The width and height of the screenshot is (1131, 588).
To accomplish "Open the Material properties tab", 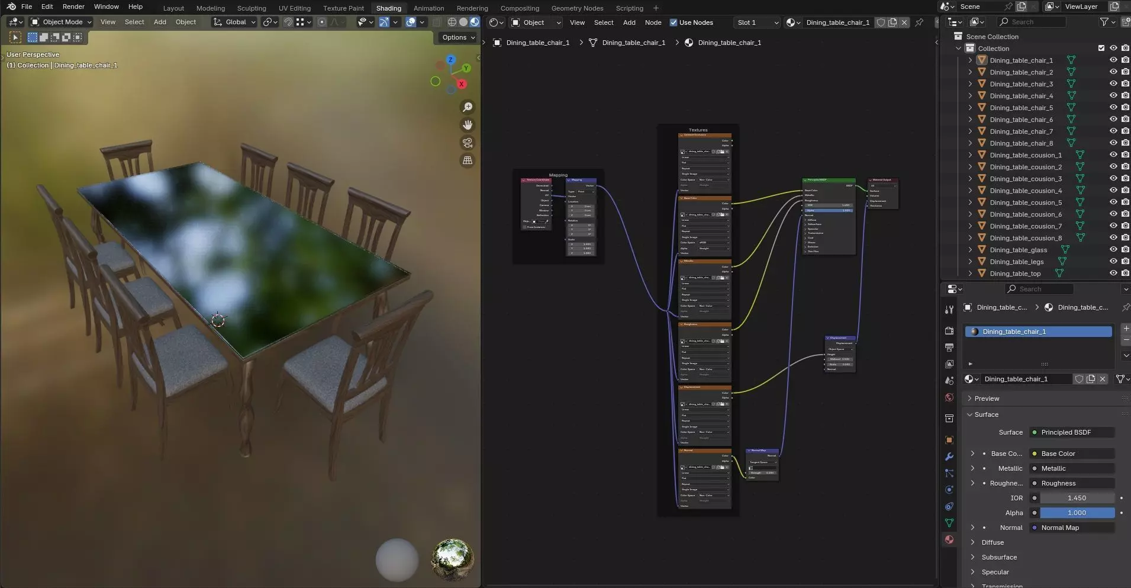I will coord(949,539).
